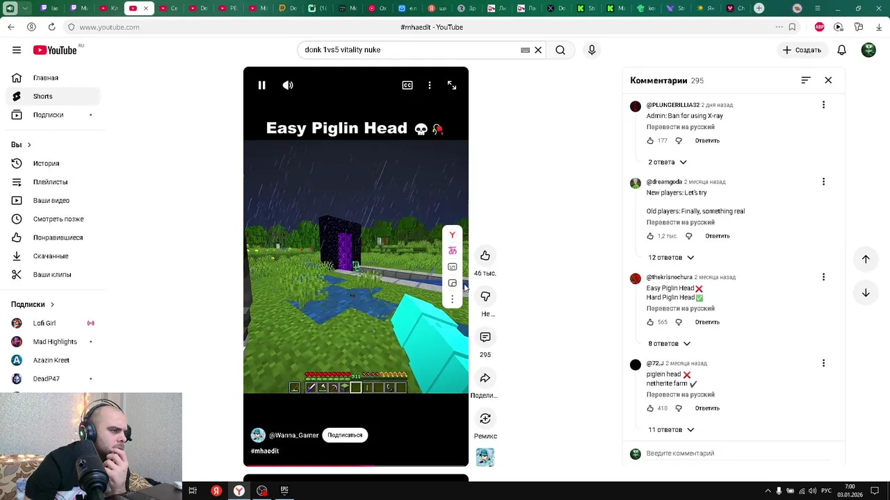
Task: Go to the previous Short
Action: pos(866,259)
